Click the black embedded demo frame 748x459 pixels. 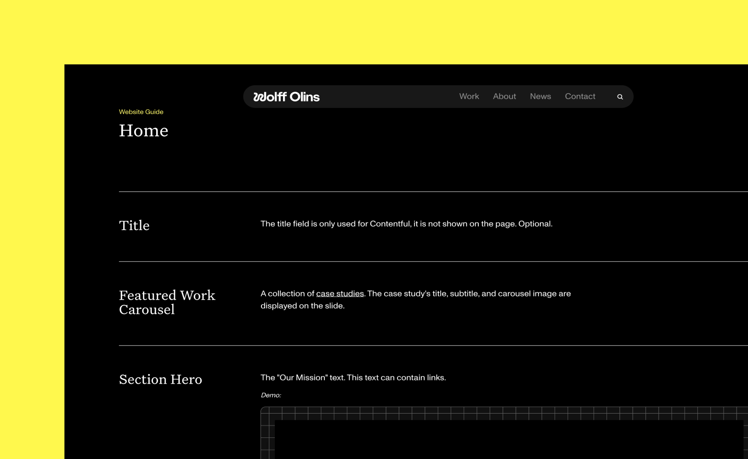point(505,441)
